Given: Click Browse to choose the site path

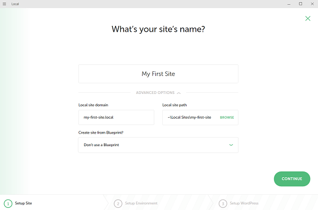Looking at the screenshot, I should pos(227,118).
